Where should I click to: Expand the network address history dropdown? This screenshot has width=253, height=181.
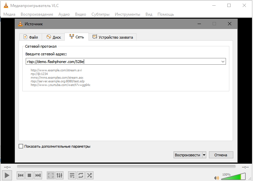point(223,61)
